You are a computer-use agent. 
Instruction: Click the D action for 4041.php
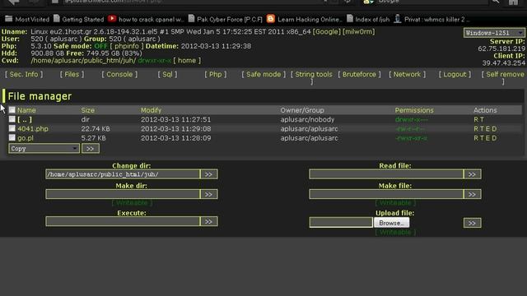click(x=494, y=129)
